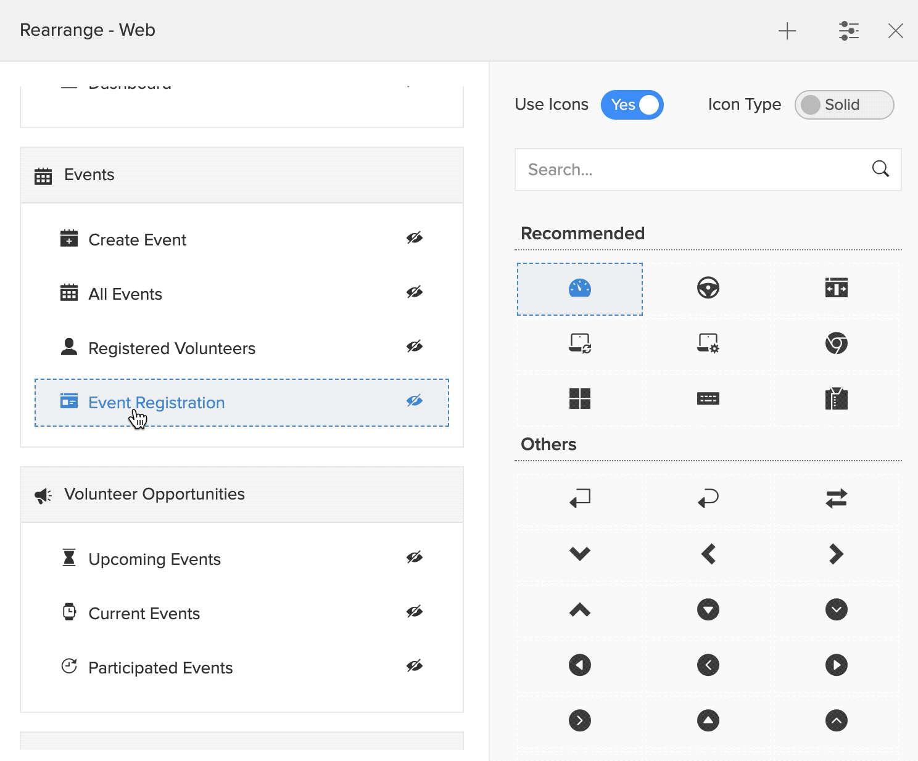Choose the steering wheel icon

click(708, 288)
